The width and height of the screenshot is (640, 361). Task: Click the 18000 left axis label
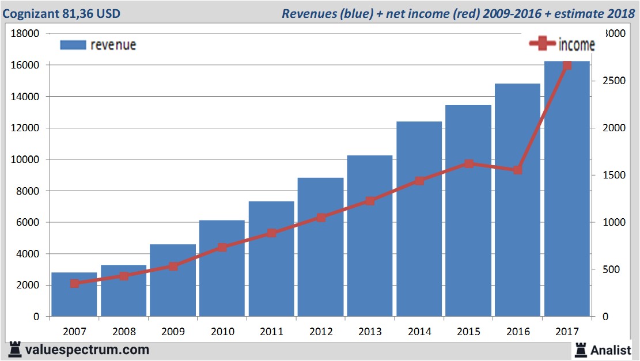pos(25,33)
